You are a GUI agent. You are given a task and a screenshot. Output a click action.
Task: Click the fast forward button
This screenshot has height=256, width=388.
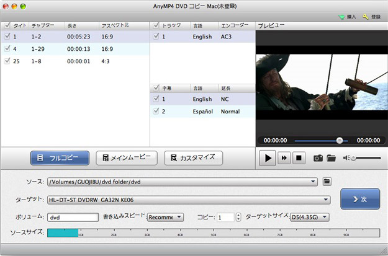pyautogui.click(x=284, y=158)
